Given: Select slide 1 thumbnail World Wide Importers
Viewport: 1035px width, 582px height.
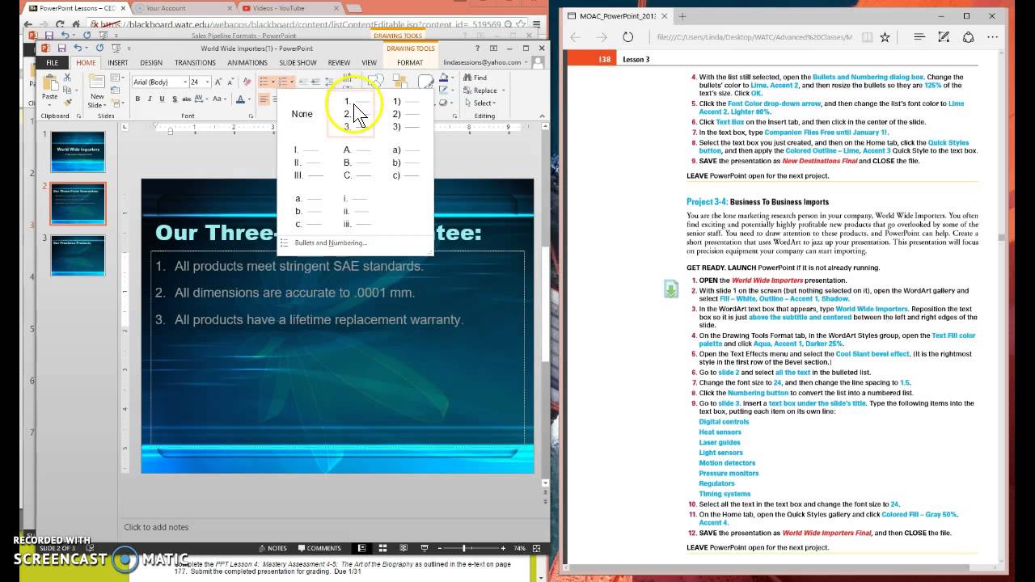Looking at the screenshot, I should (x=78, y=150).
